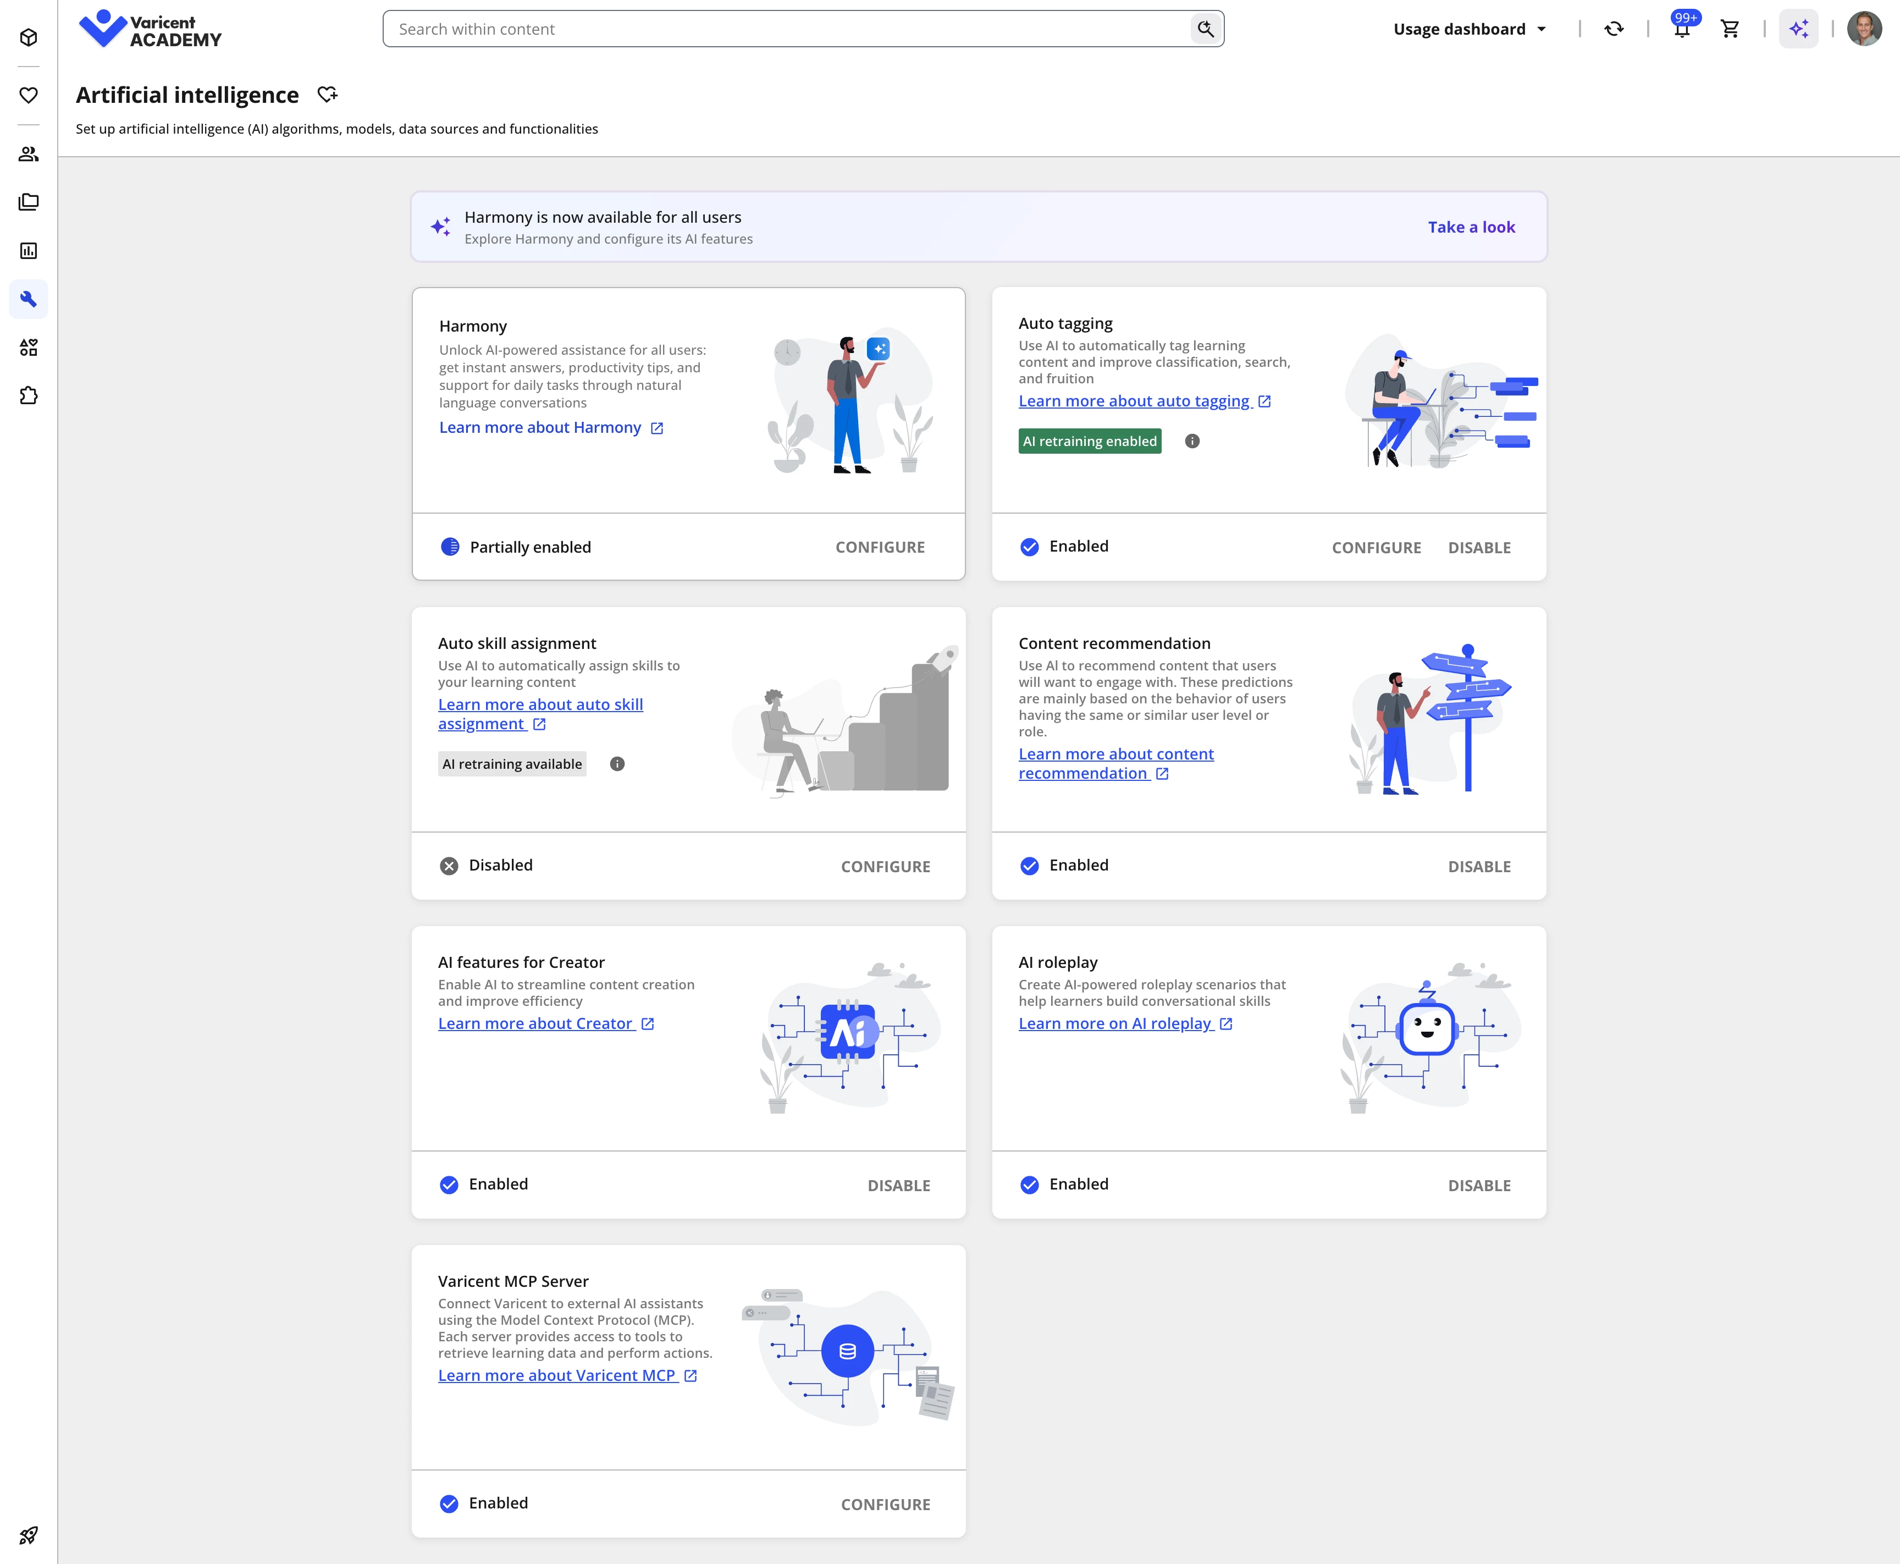1900x1564 pixels.
Task: Click CONFIGURE on the Auto tagging card
Action: (x=1376, y=548)
